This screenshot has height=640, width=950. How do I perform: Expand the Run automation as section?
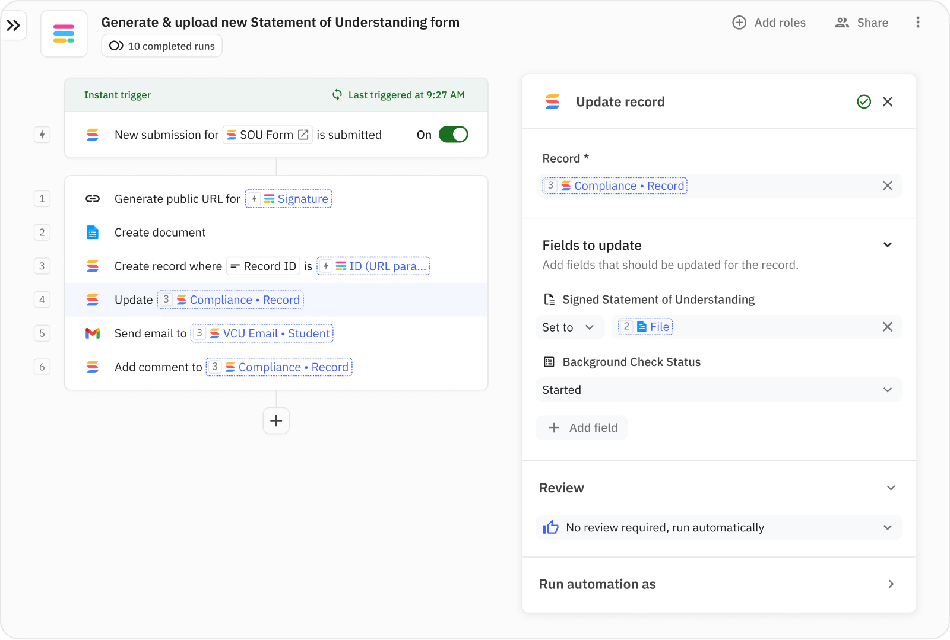pyautogui.click(x=891, y=584)
